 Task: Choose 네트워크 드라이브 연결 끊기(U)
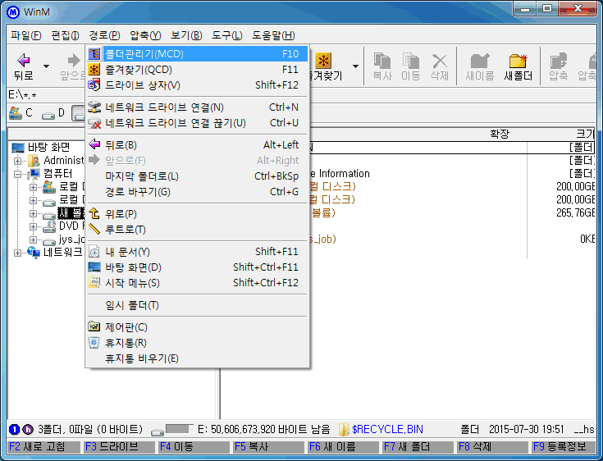[x=197, y=123]
